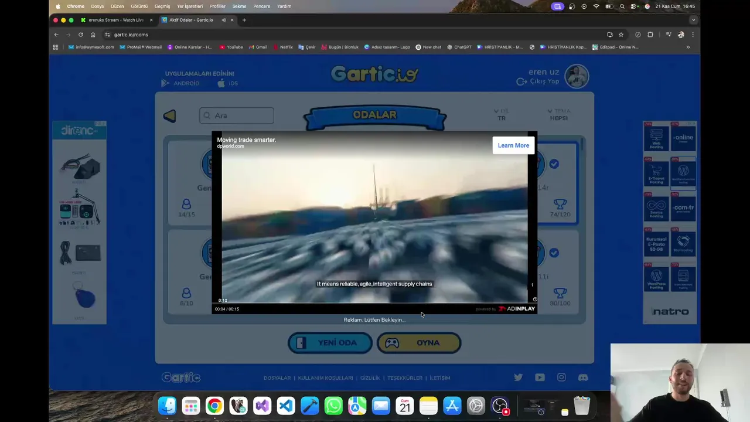Screen dimensions: 750x422
Task: Open Finder from the dock
Action: click(x=167, y=406)
